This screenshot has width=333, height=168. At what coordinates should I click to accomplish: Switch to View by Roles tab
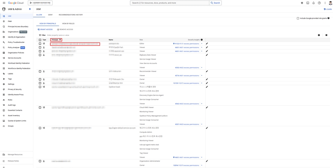68,24
